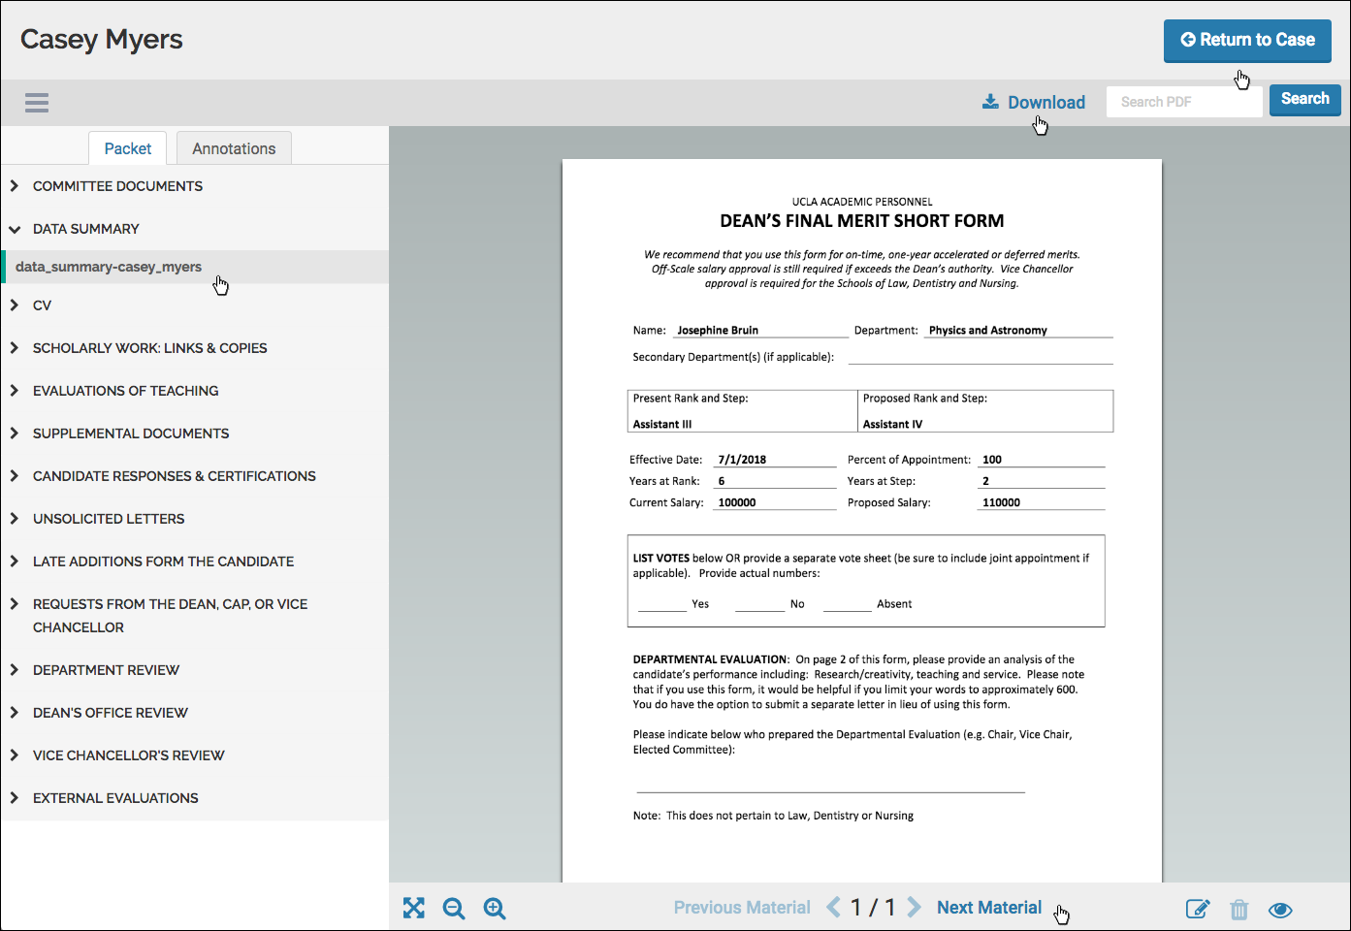Expand Supplemental Documents chevron

click(x=15, y=433)
